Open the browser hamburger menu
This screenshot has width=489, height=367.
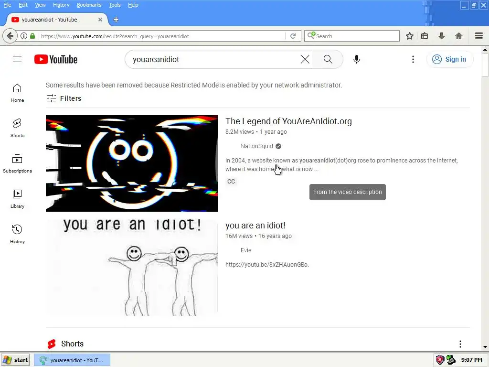[479, 36]
